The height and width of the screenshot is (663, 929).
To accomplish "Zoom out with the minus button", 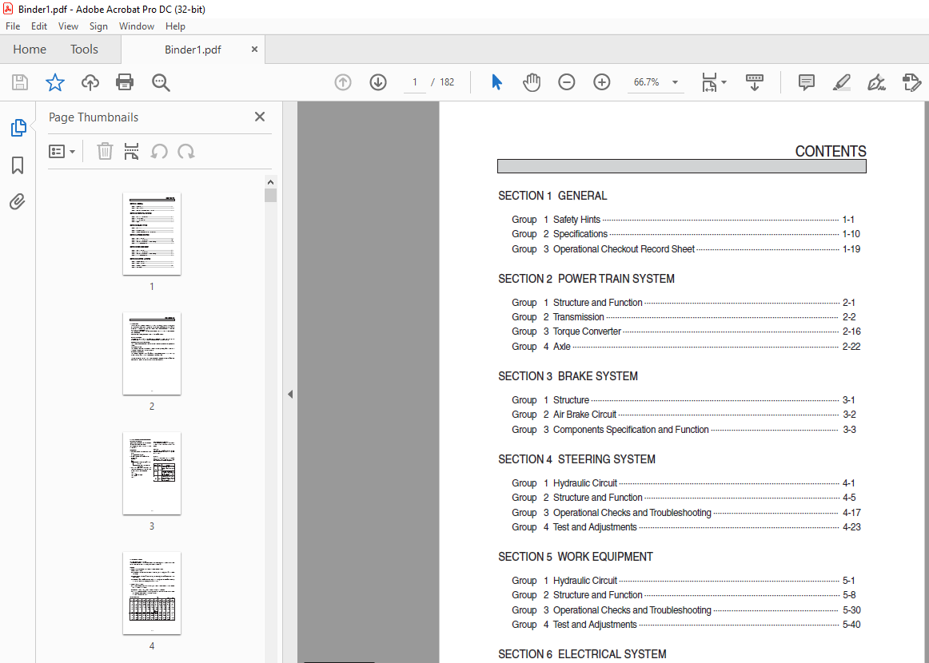I will (x=566, y=82).
